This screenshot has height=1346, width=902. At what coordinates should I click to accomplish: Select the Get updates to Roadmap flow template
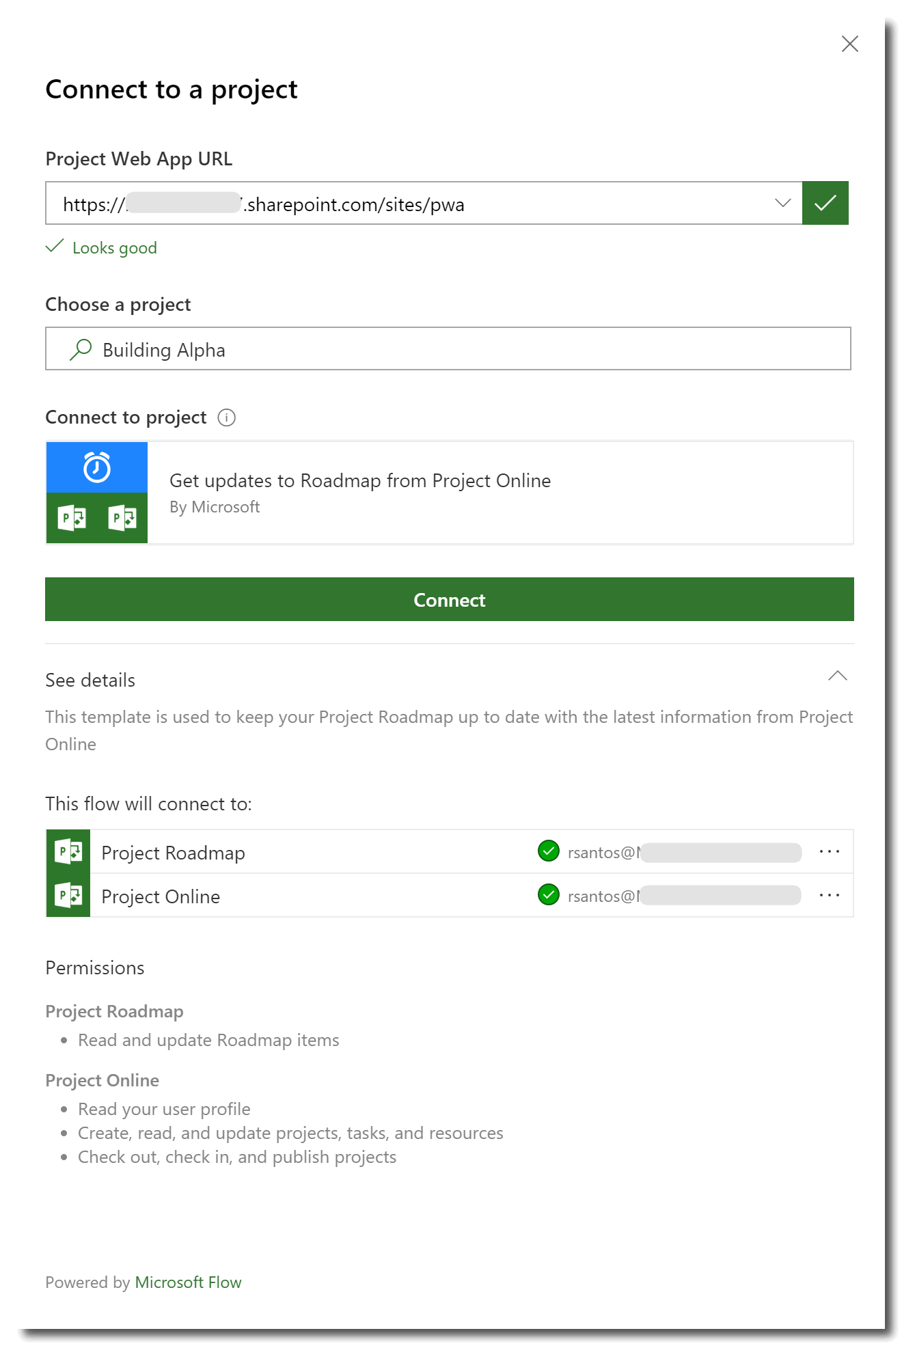point(450,493)
